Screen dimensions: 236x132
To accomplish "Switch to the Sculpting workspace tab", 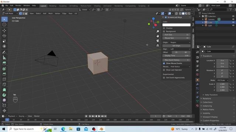I will click(63, 6).
